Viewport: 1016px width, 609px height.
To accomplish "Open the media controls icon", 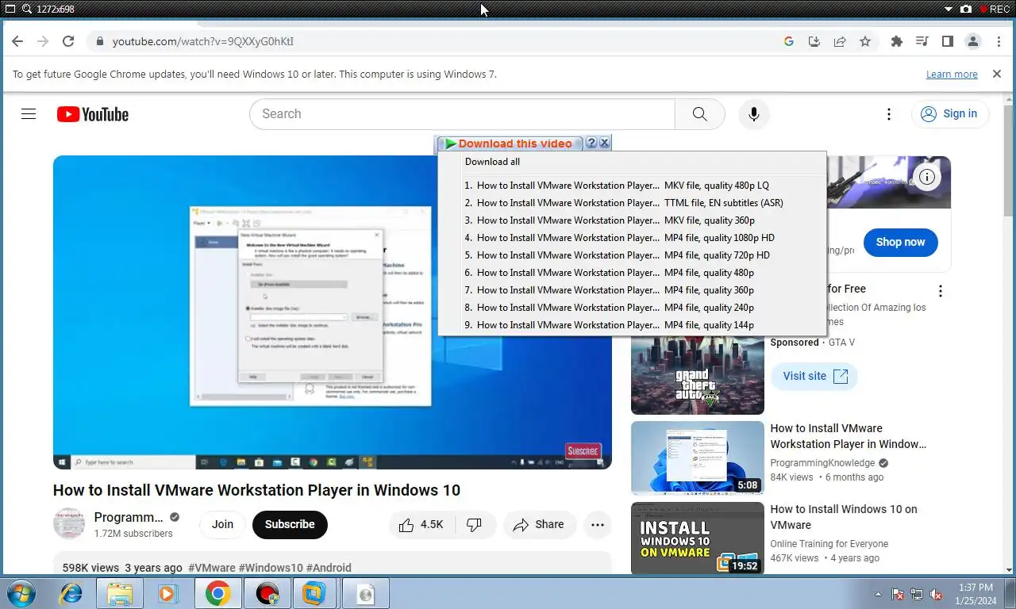I will pyautogui.click(x=922, y=41).
